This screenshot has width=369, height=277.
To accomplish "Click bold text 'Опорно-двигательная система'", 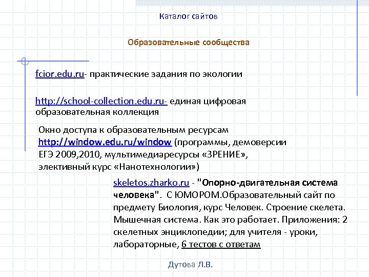I will [270, 183].
